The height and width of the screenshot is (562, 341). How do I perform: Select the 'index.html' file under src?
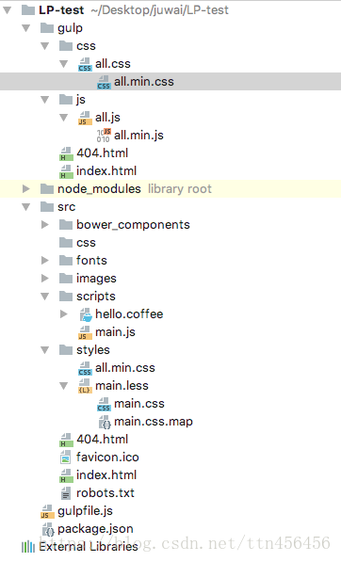click(106, 475)
